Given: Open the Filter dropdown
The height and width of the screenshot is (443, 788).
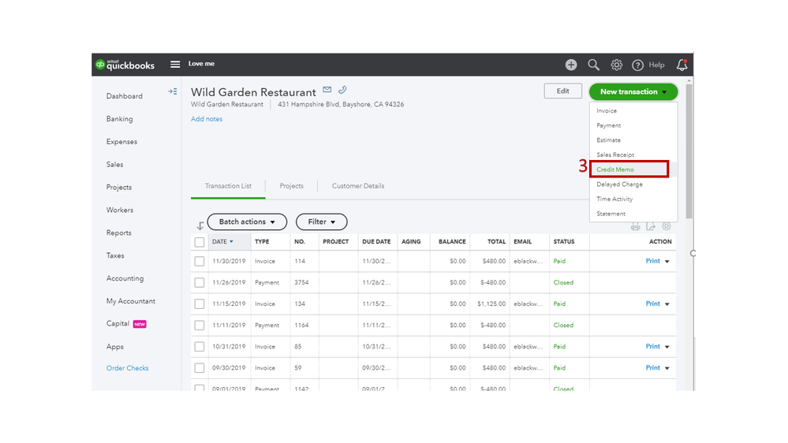Looking at the screenshot, I should 321,221.
